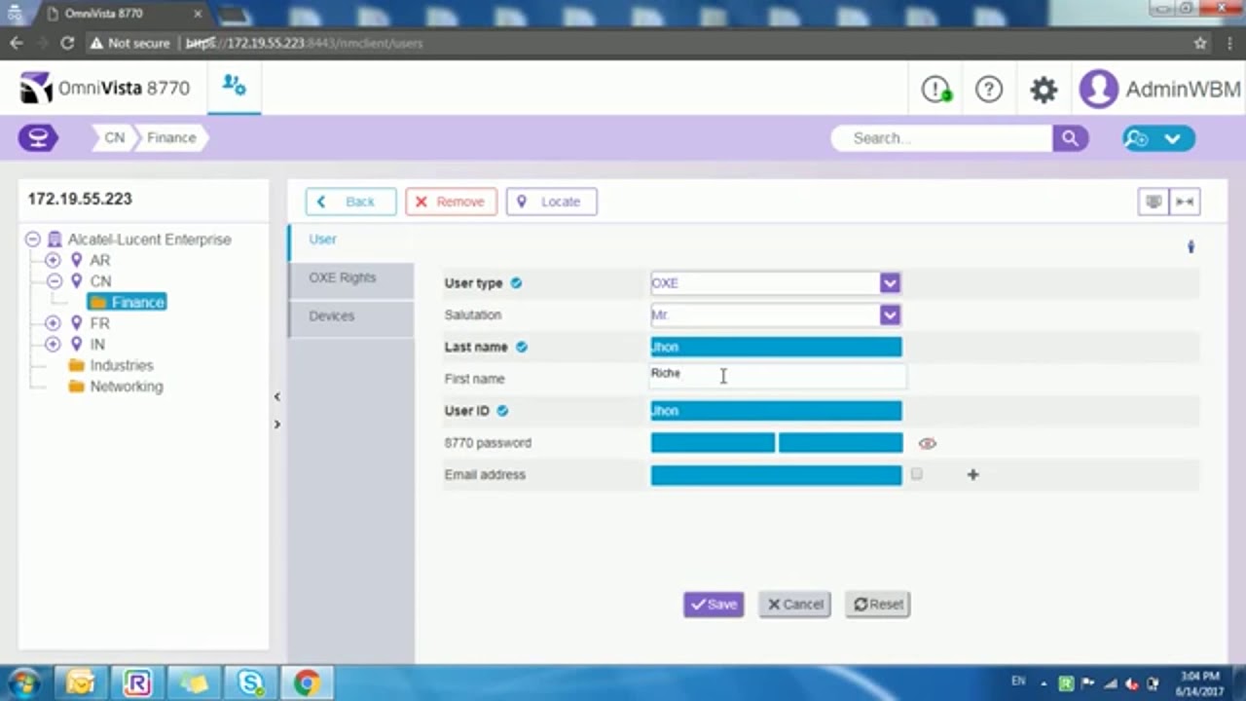The width and height of the screenshot is (1246, 701).
Task: Click the small pin icon above form
Action: (1191, 247)
